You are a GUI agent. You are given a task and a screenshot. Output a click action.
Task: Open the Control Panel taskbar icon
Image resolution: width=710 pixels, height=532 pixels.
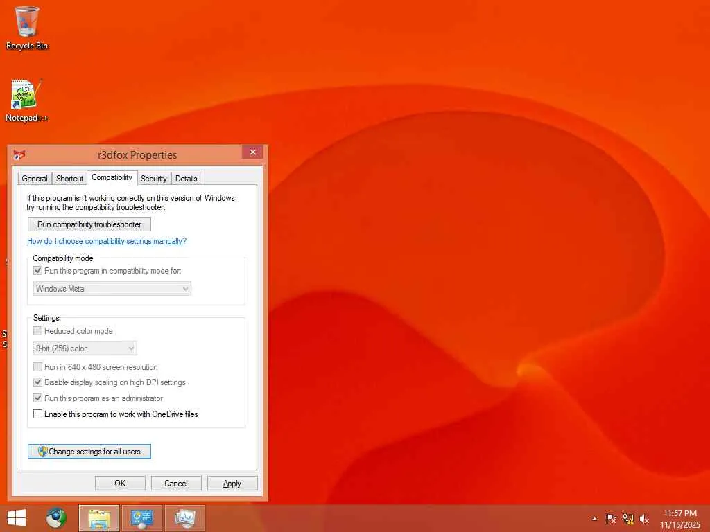coord(141,518)
